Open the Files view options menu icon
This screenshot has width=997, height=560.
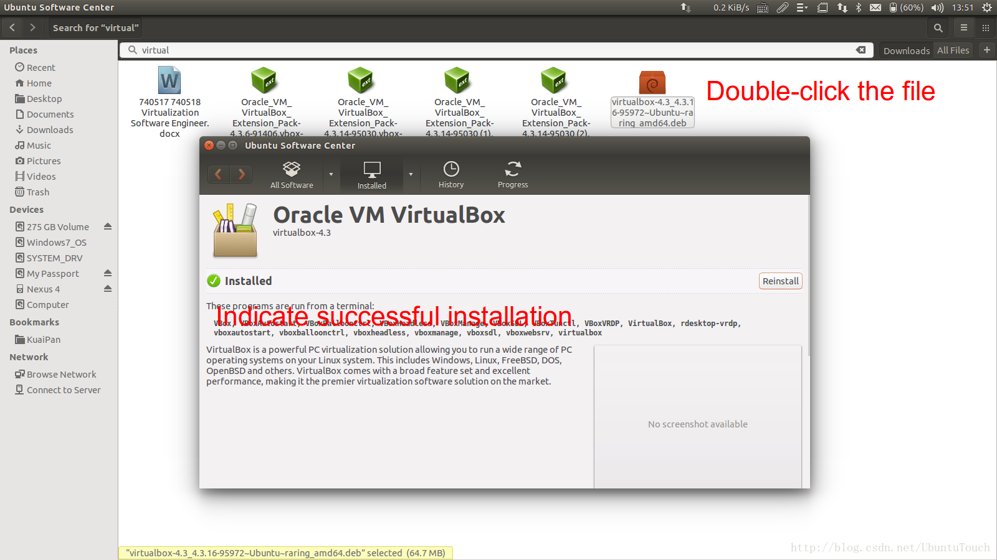964,27
